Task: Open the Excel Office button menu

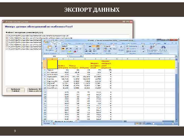Action: coord(46,41)
